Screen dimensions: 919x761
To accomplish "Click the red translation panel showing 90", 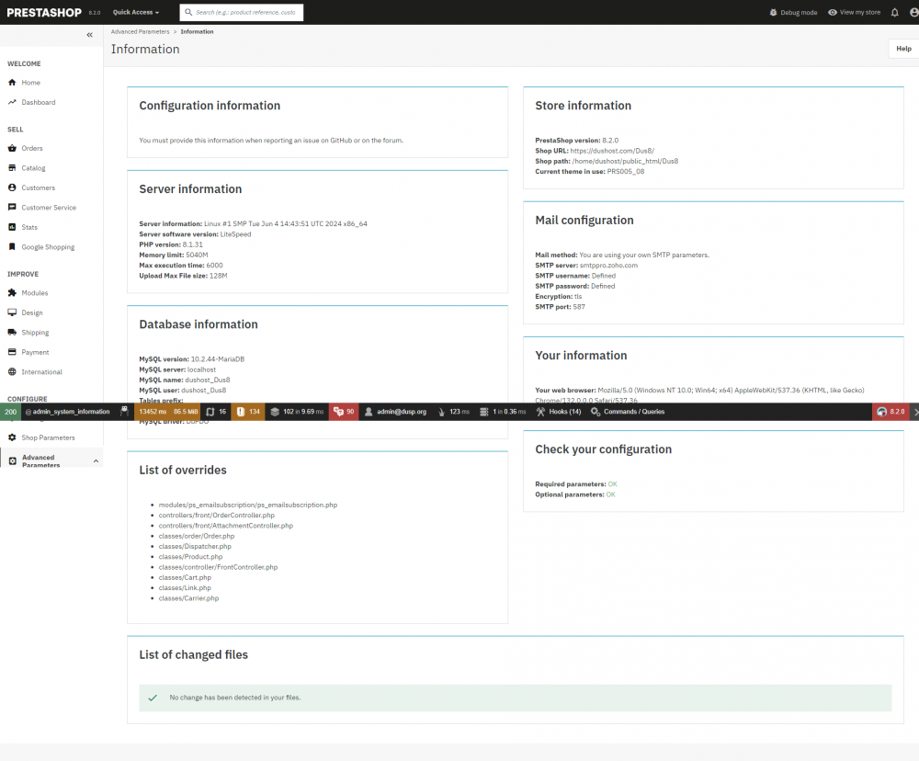I will coord(344,412).
